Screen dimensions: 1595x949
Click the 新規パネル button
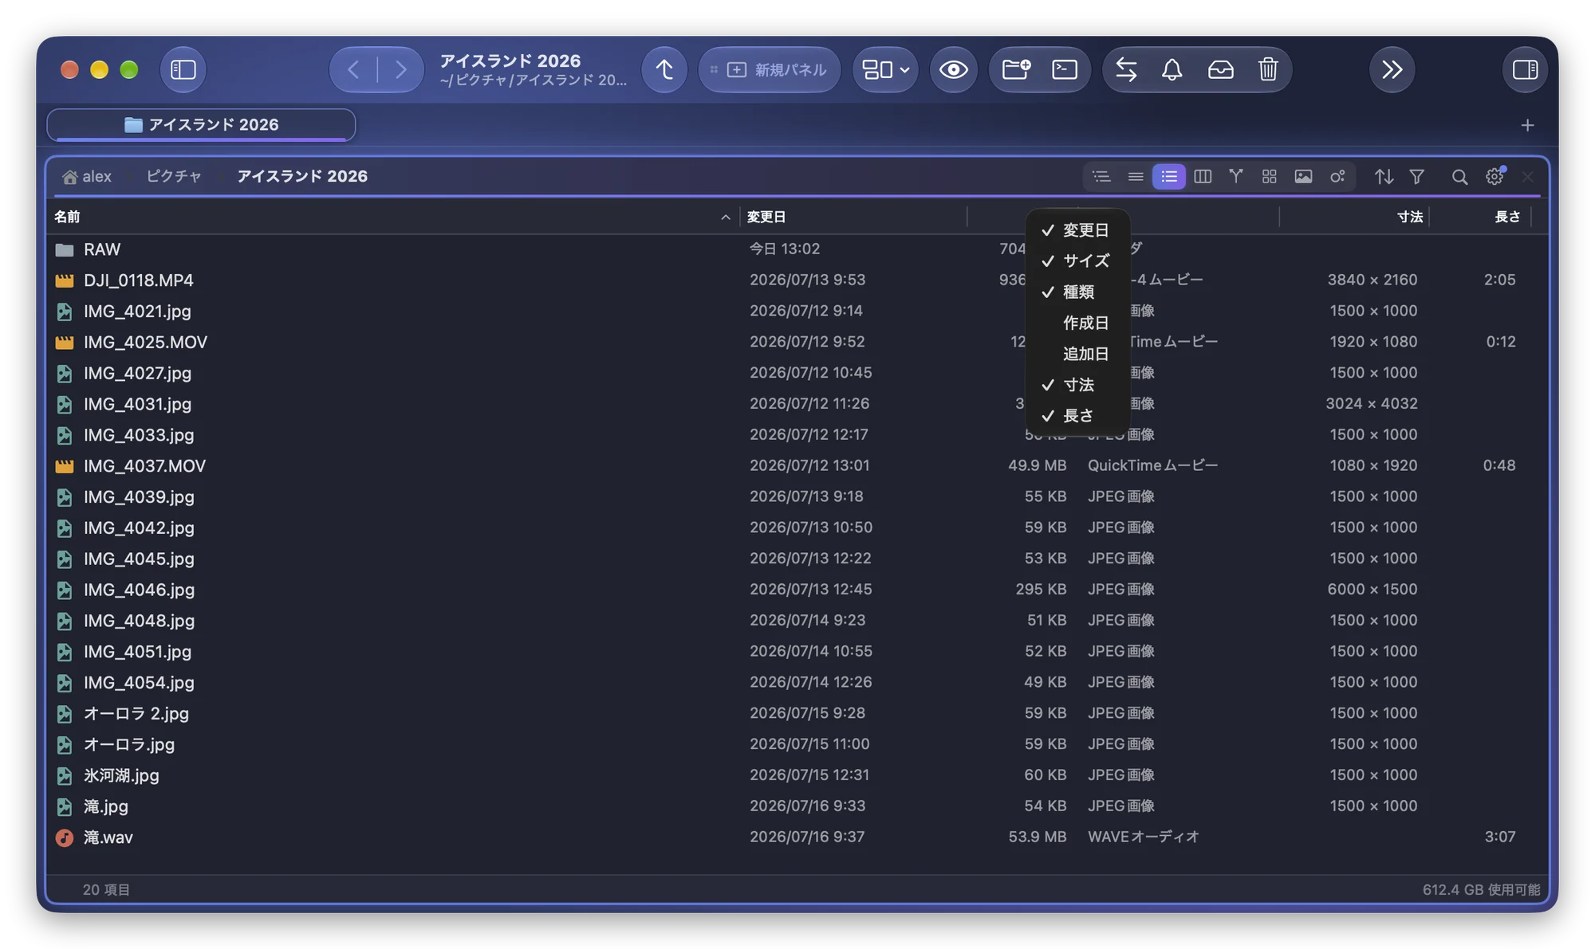pos(769,70)
